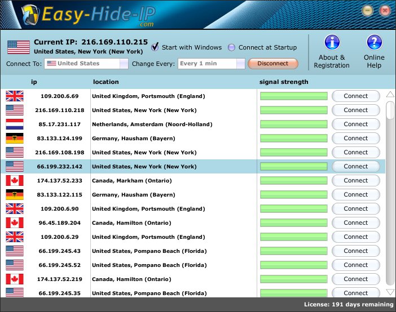The image size is (396, 312).
Task: Connect to highlighted 66.199.232.142 server
Action: 355,167
